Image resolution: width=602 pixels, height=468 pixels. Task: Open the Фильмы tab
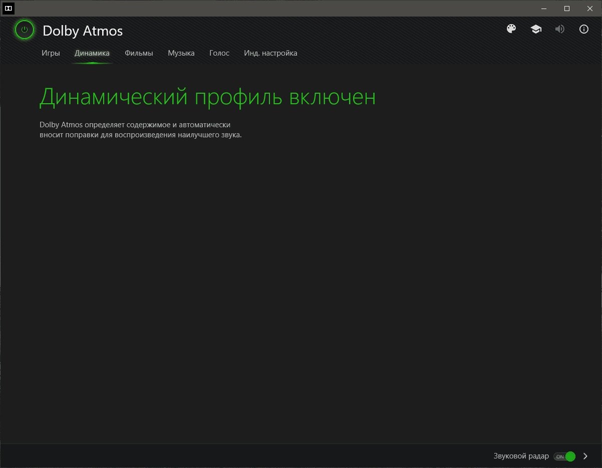point(139,53)
